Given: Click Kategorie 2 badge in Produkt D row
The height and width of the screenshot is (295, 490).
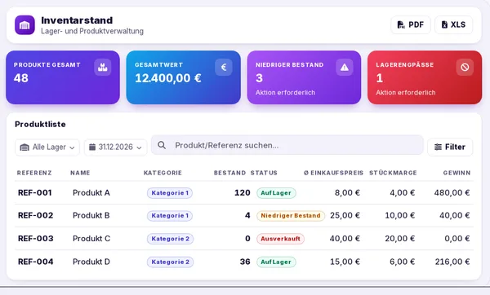Looking at the screenshot, I should point(171,262).
